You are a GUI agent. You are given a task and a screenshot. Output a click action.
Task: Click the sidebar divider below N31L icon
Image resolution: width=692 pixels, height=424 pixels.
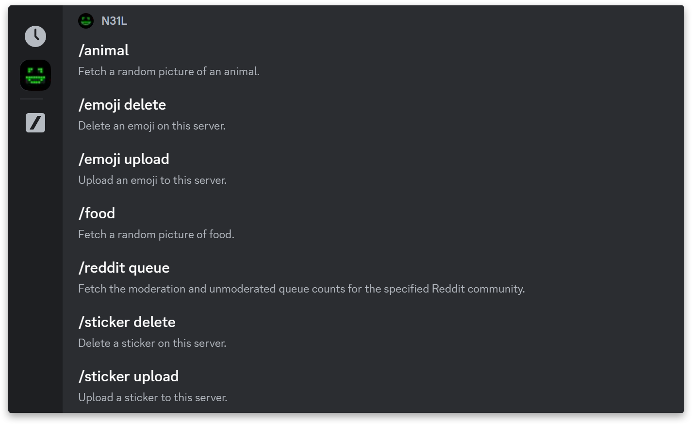32,99
